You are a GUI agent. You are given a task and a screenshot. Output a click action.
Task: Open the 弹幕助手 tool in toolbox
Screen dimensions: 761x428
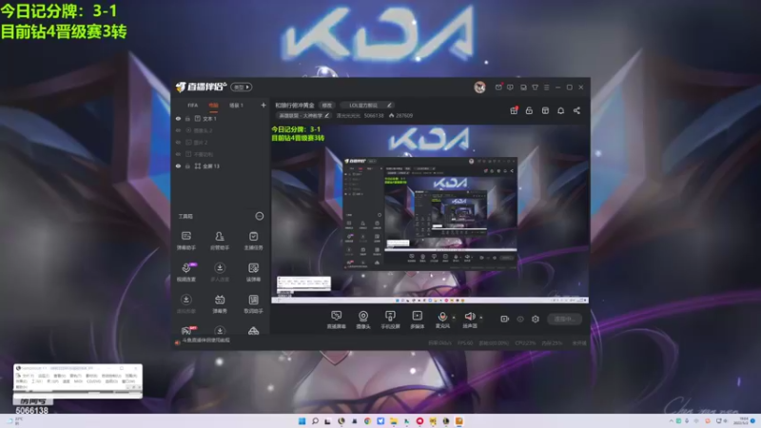(x=185, y=241)
